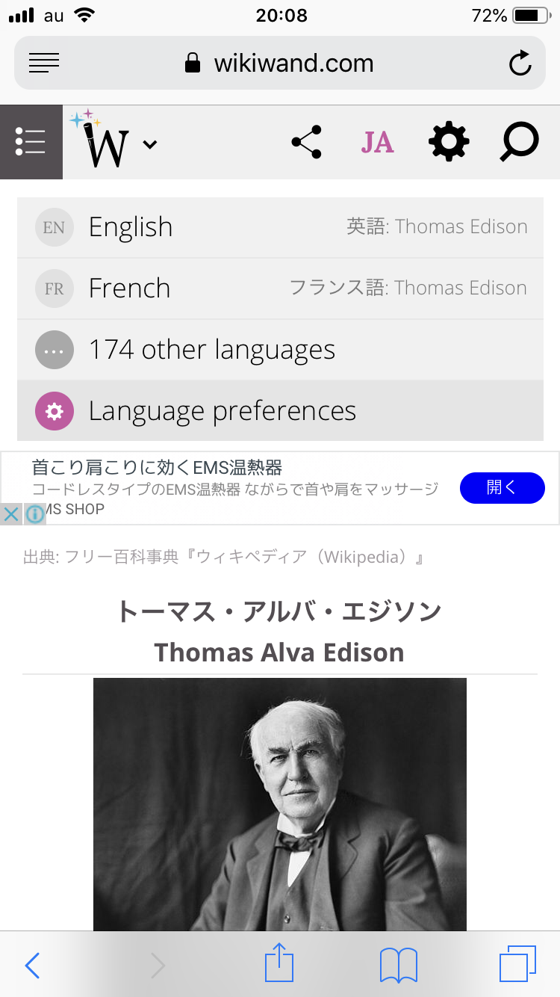
Task: Go back with Safari back arrow
Action: [32, 965]
